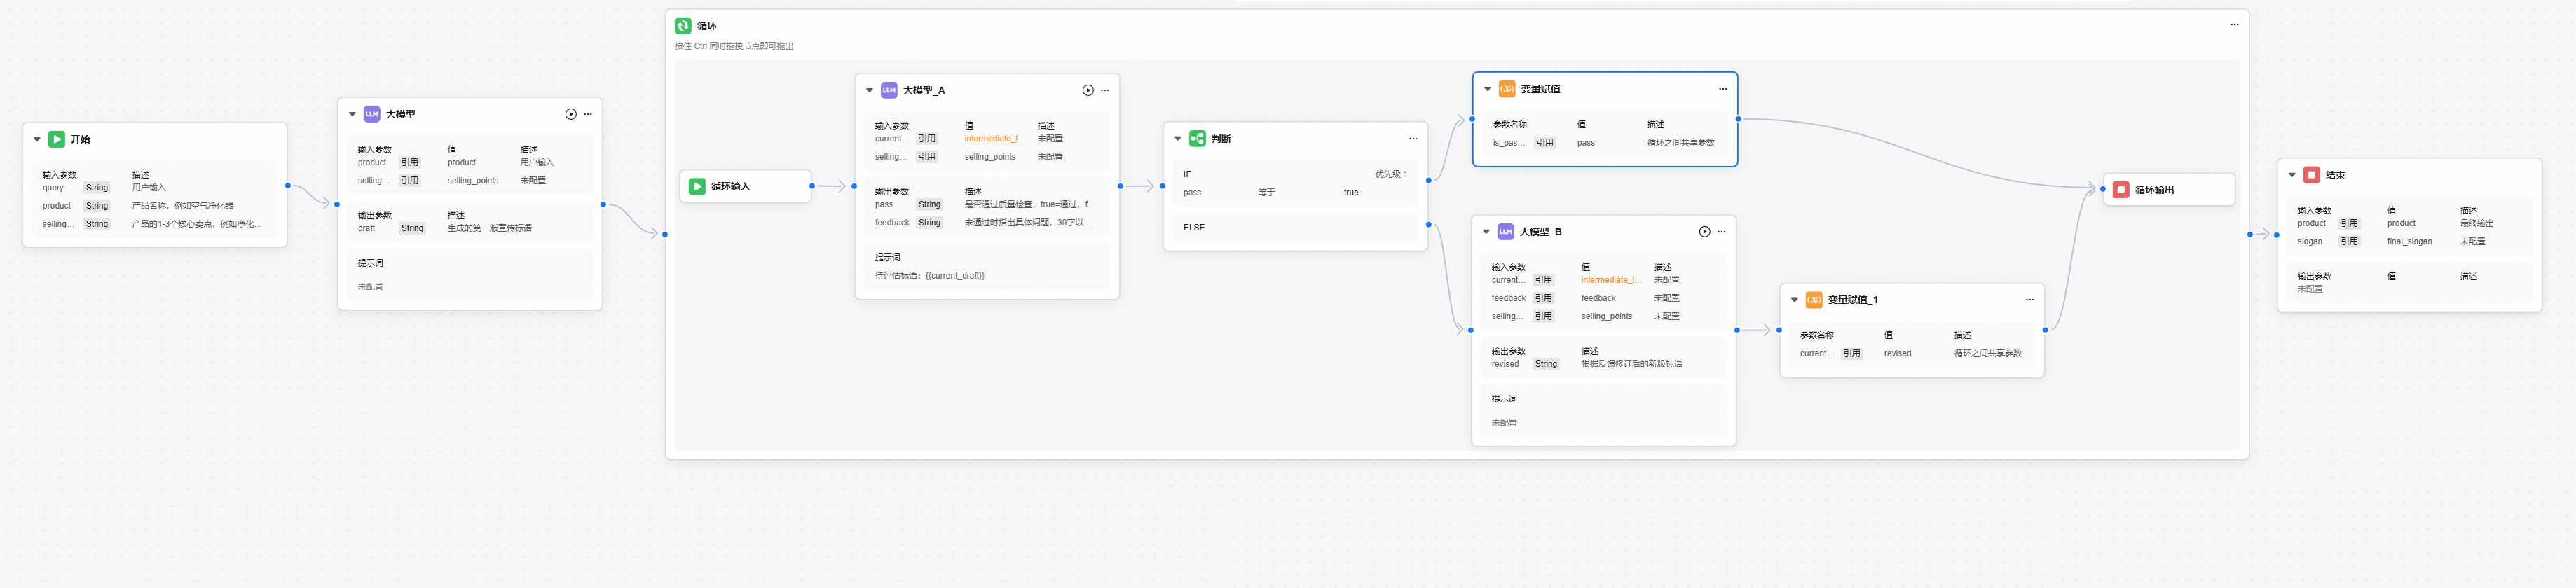
Task: Click the green 循环 loop icon
Action: 683,26
